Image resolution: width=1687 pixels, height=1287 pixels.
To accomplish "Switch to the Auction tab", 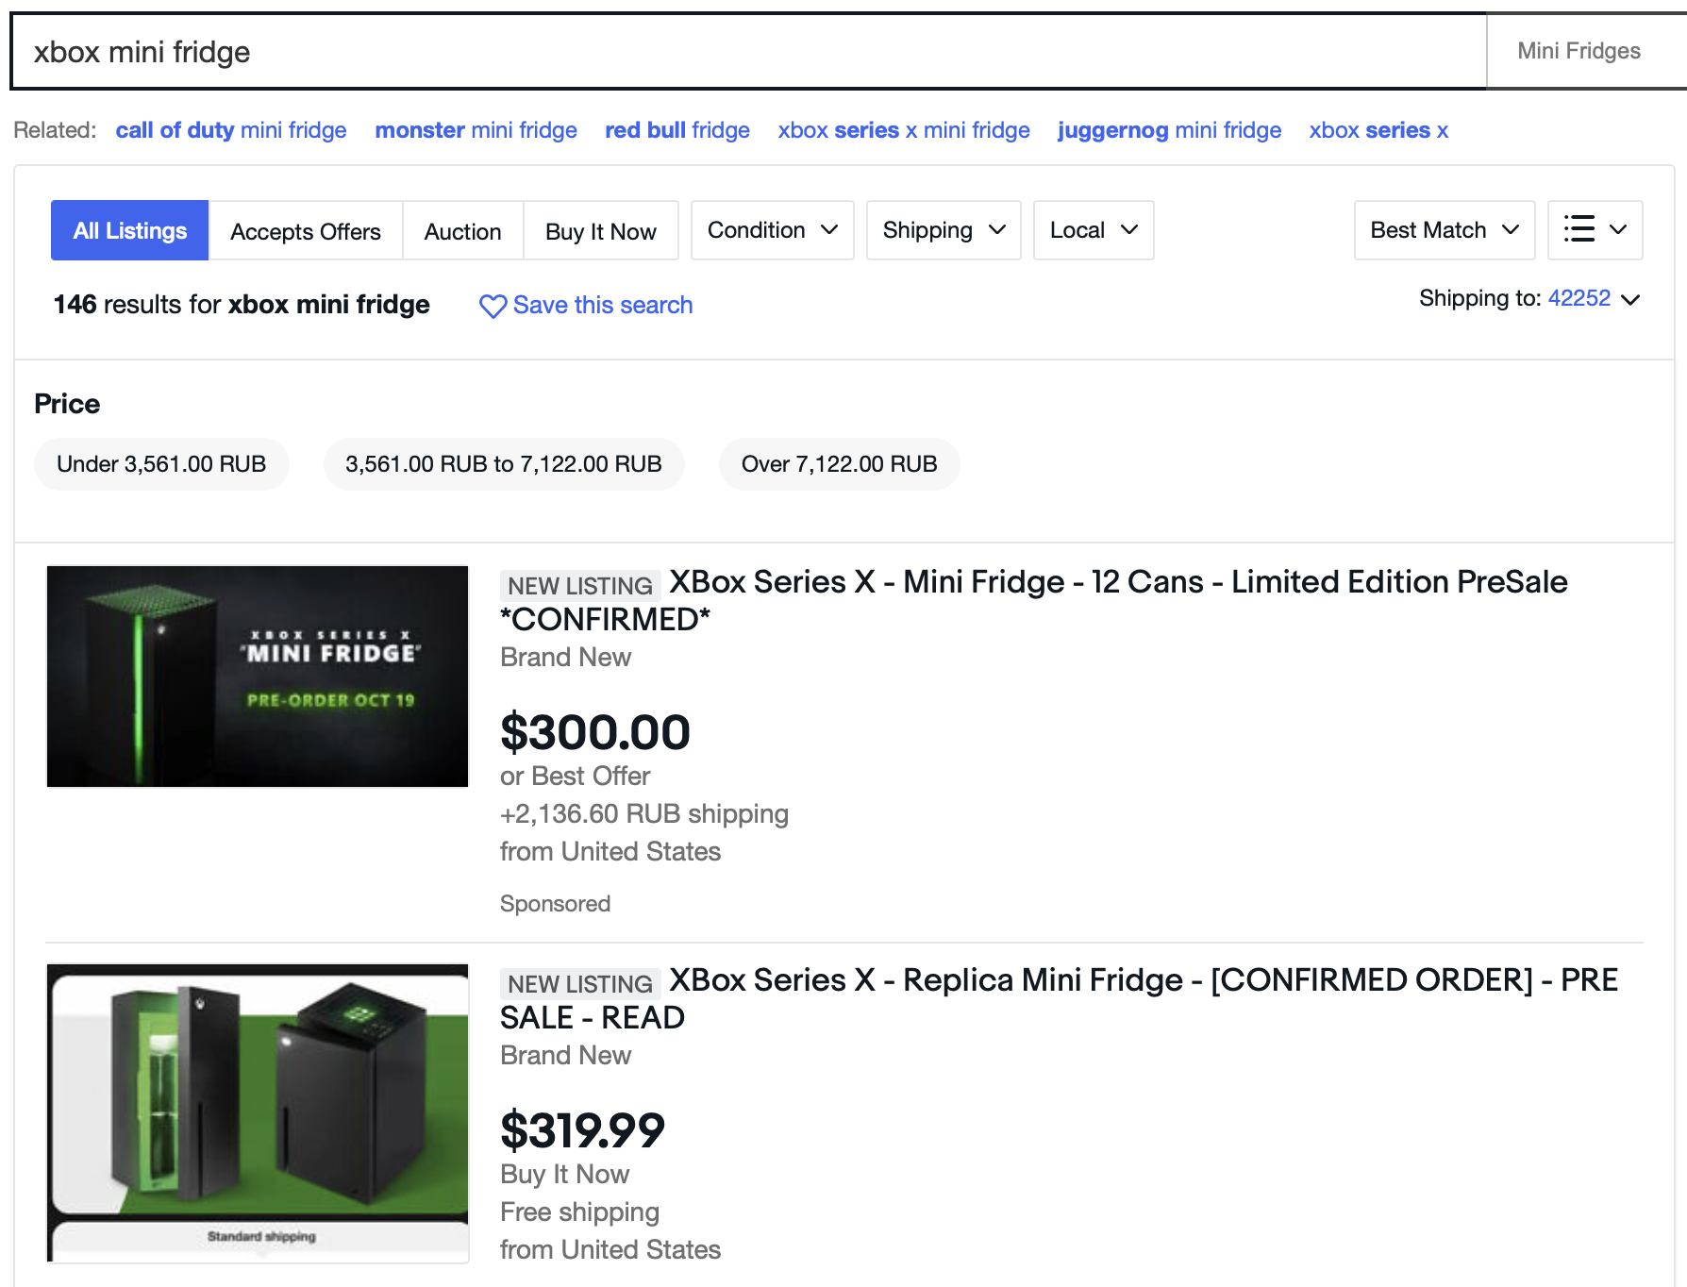I will pos(462,231).
